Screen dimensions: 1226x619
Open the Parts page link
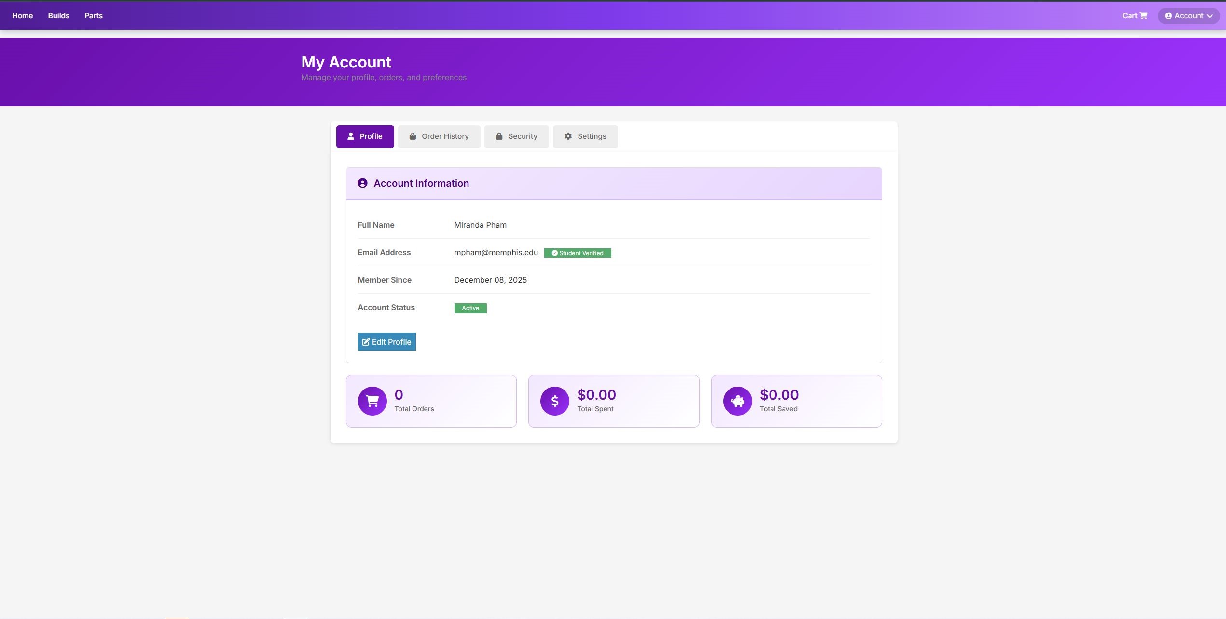[x=93, y=16]
